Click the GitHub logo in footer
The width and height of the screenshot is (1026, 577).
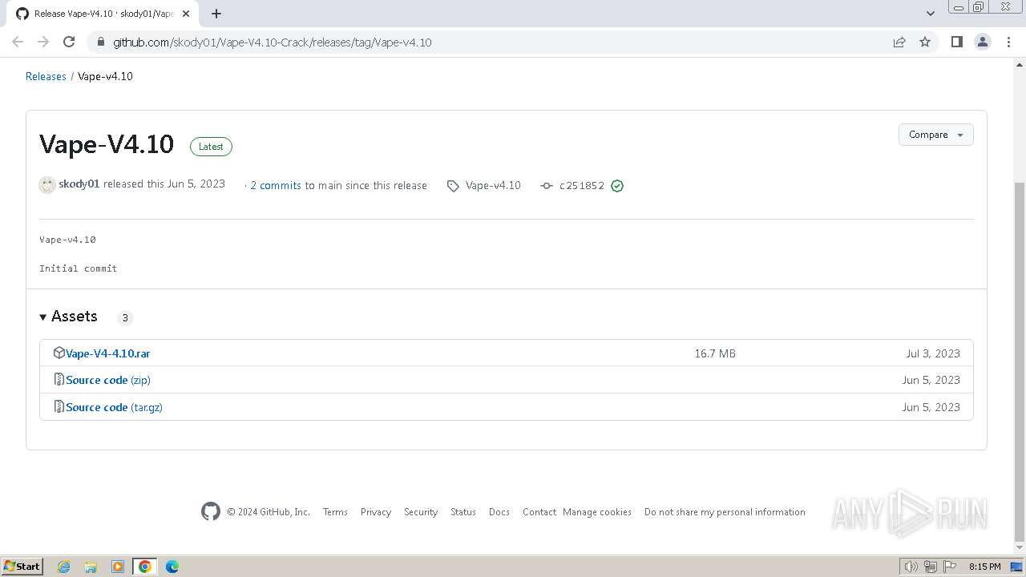[211, 511]
